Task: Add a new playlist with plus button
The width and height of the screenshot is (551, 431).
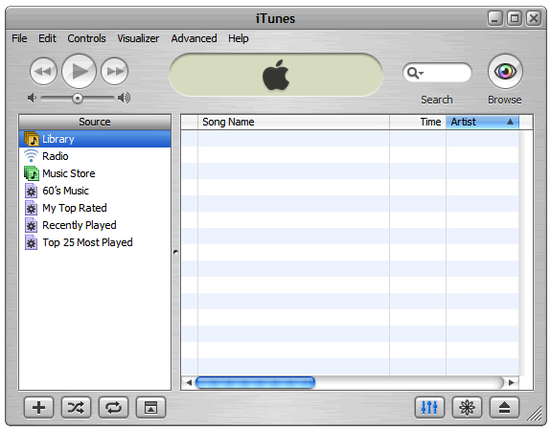Action: pos(38,407)
